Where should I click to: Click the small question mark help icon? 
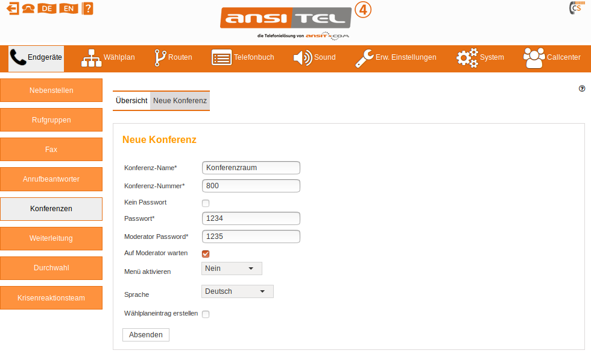tap(582, 88)
